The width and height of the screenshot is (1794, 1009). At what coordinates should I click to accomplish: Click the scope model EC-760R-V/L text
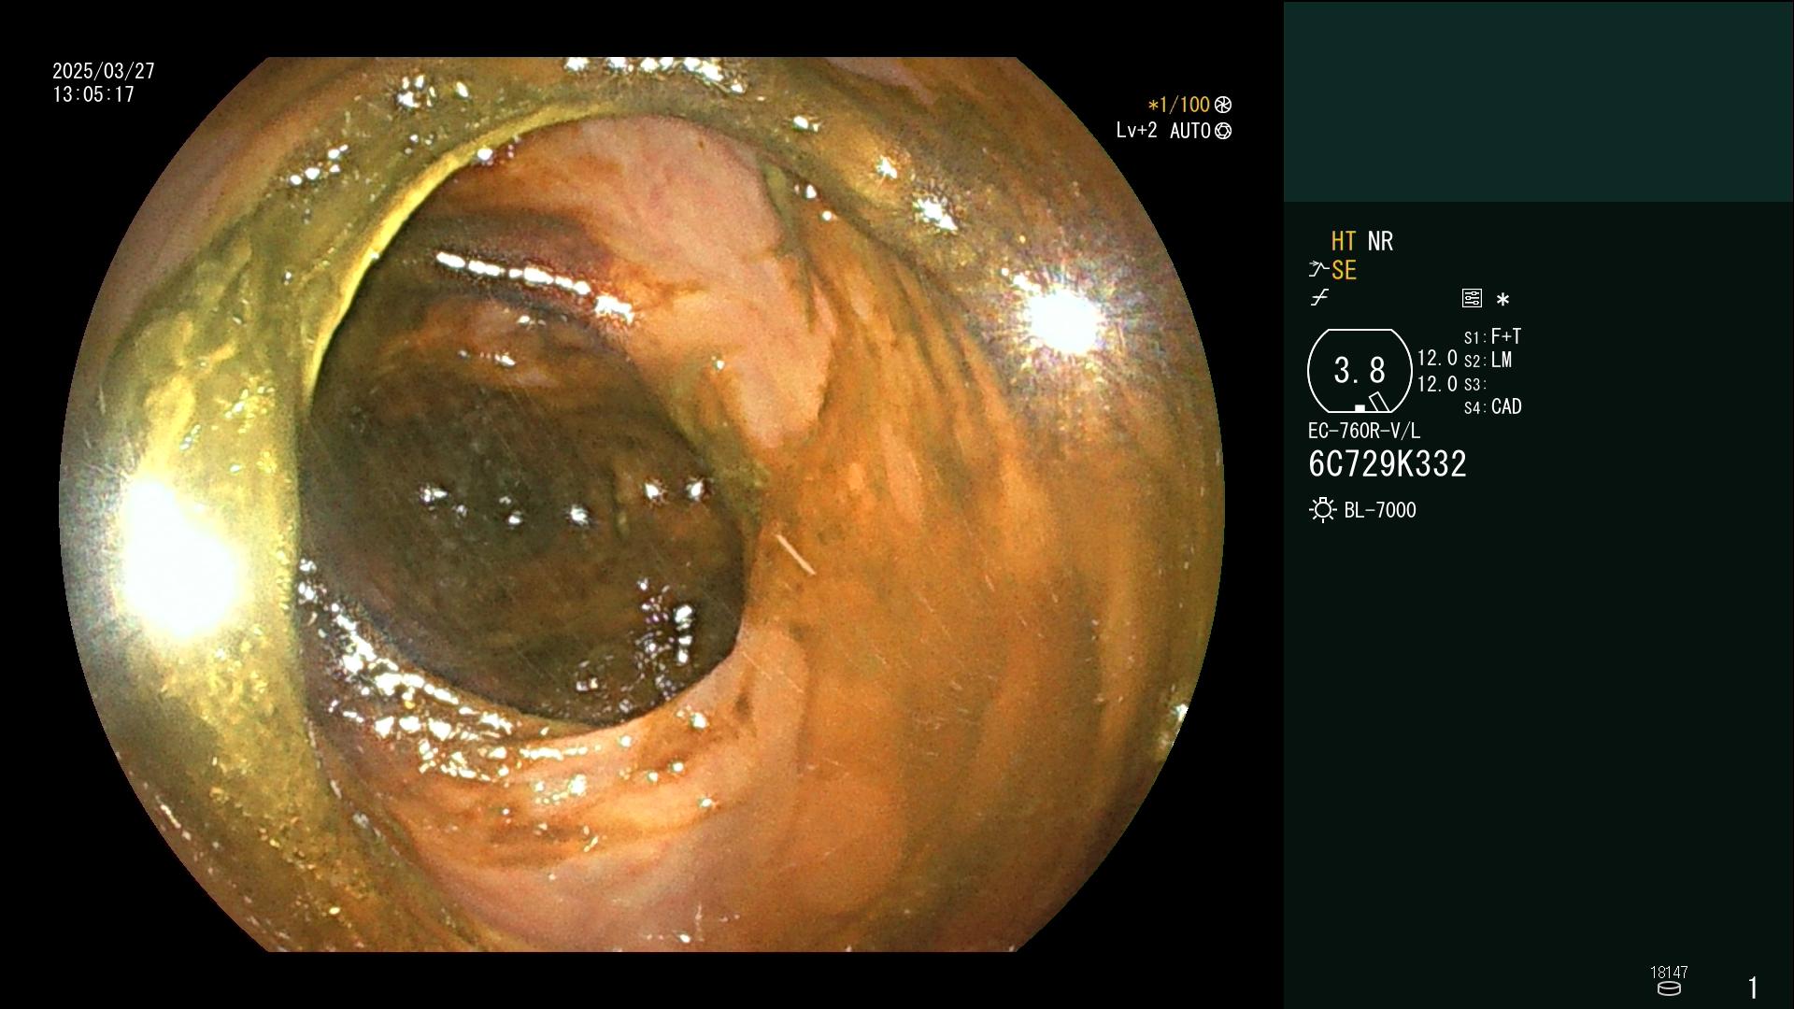[1364, 432]
